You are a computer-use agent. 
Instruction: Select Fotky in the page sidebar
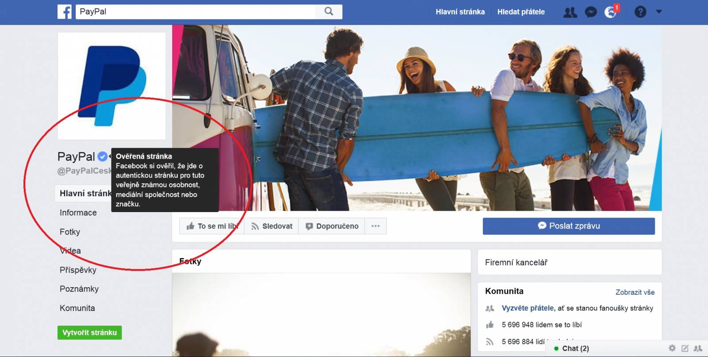click(70, 232)
